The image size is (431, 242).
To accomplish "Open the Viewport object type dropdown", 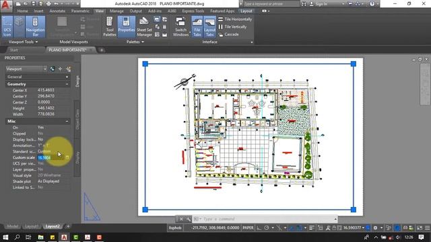I will pos(26,69).
